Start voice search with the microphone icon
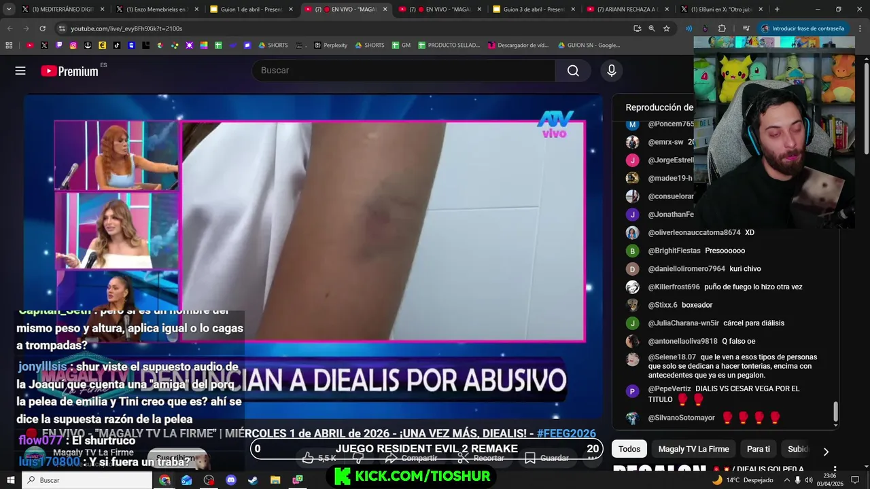The height and width of the screenshot is (489, 870). [x=612, y=71]
